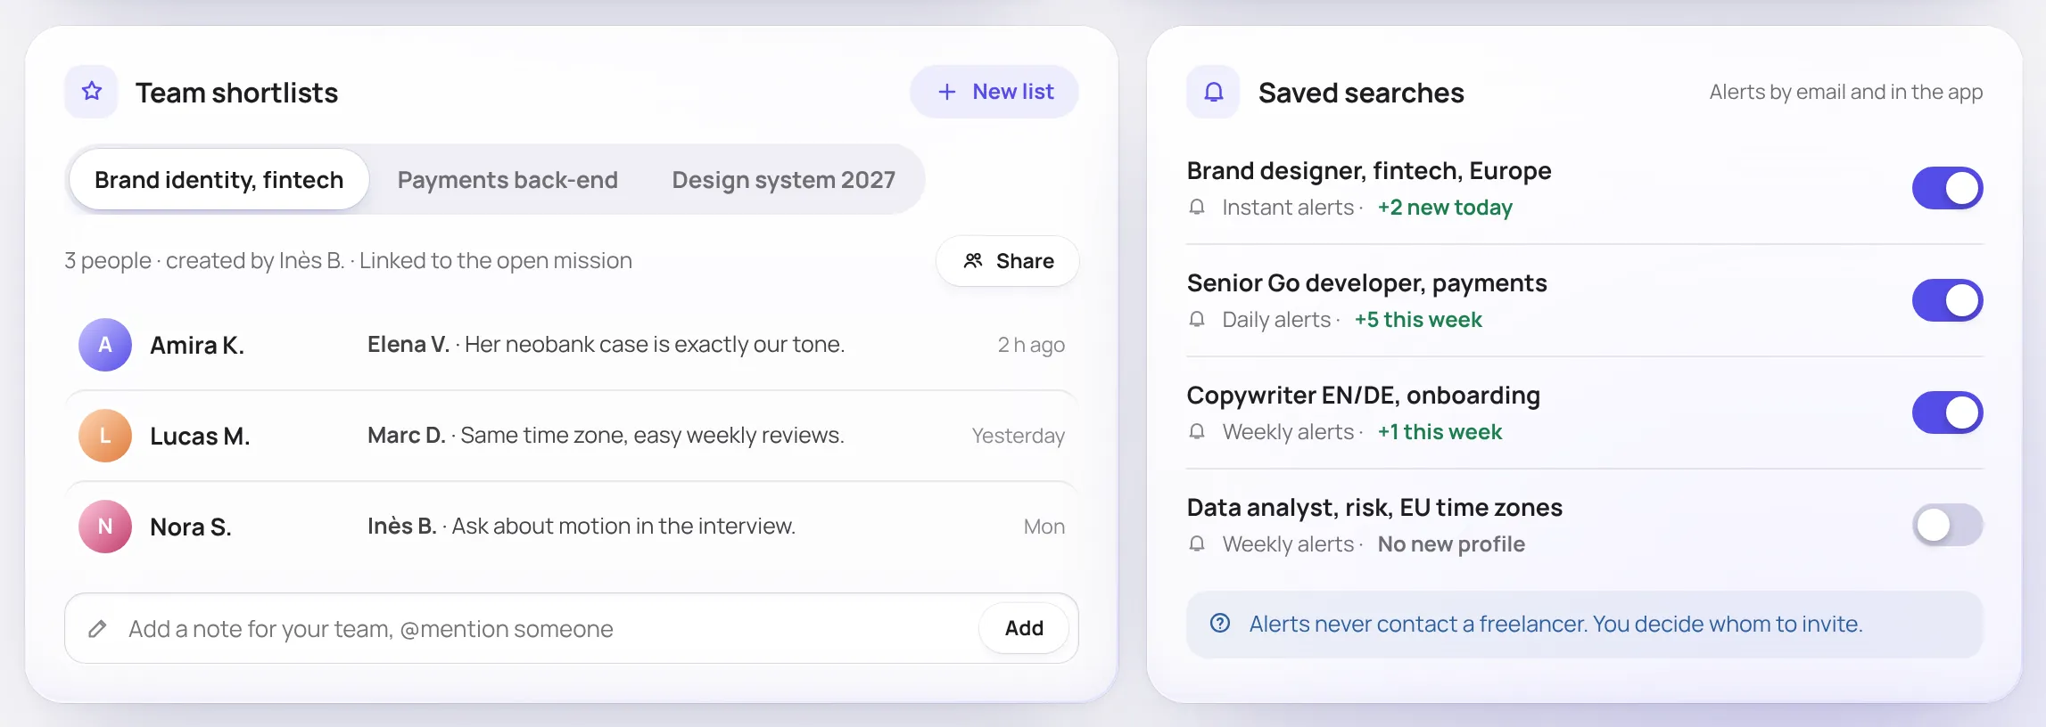Click the bell icon beside Saved searches
Screen dimensions: 2046x727
(1213, 92)
